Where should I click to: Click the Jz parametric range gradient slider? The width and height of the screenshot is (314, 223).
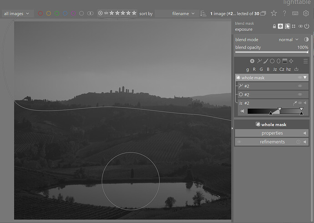tap(275, 111)
